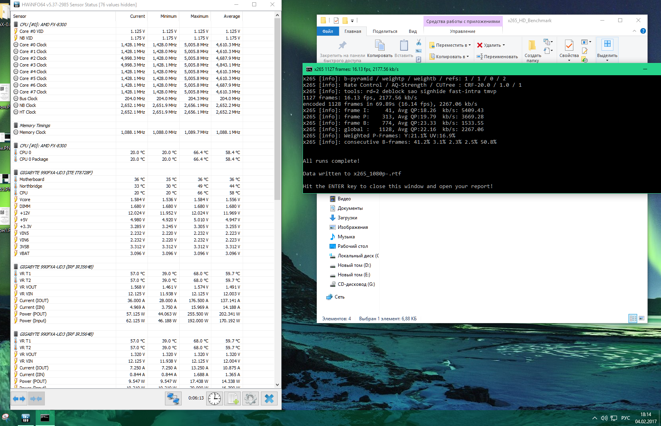Viewport: 661px width, 426px height.
Task: Click the Переименовать rename button
Action: pyautogui.click(x=497, y=57)
